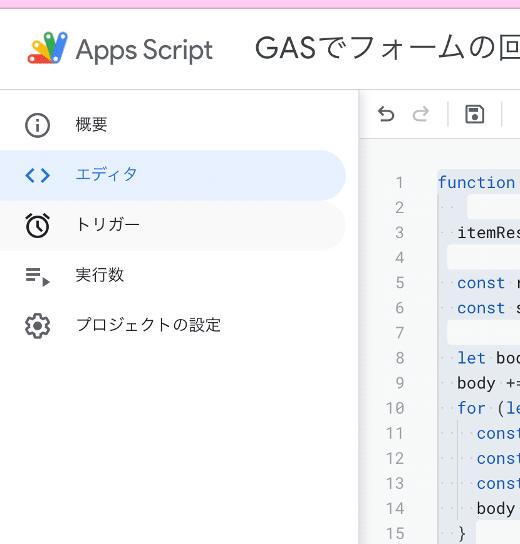The height and width of the screenshot is (544, 520).
Task: Click the undo arrow icon
Action: 386,114
